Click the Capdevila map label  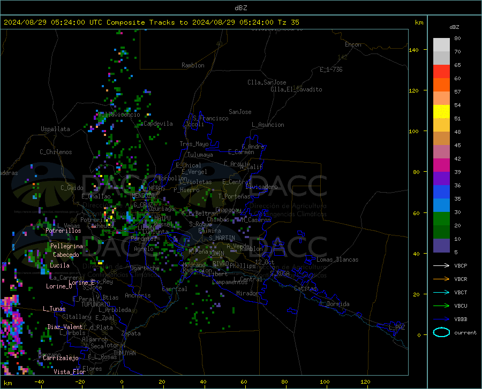point(158,124)
